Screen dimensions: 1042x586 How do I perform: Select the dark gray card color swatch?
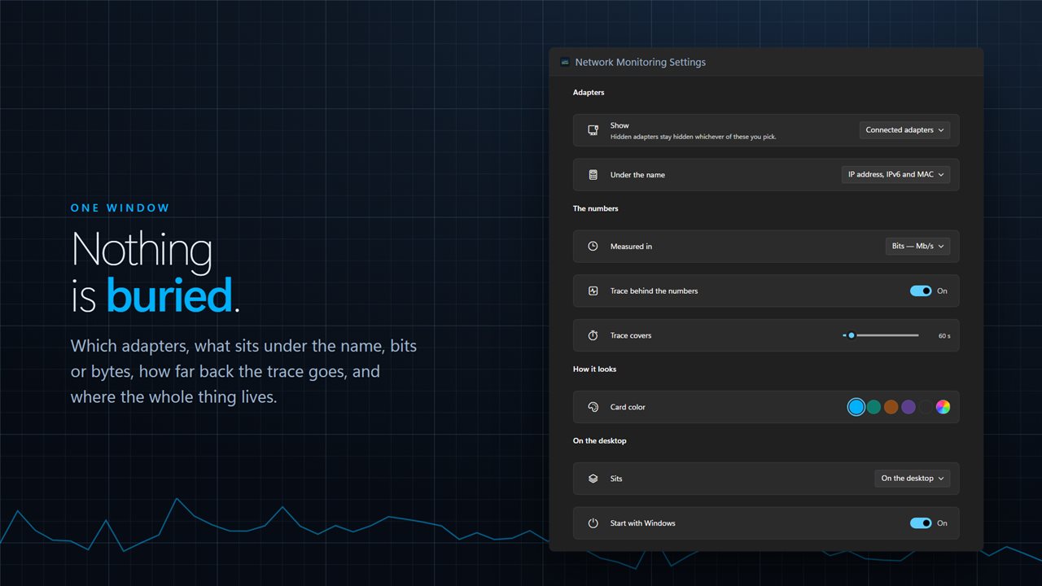926,407
